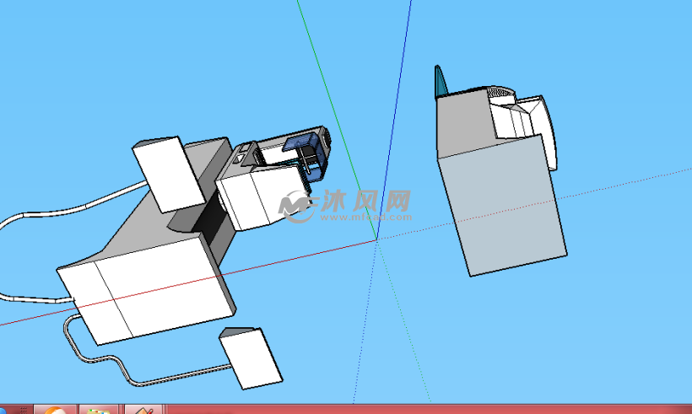Select the small white box with cable
Image resolution: width=692 pixels, height=414 pixels.
pos(251,358)
